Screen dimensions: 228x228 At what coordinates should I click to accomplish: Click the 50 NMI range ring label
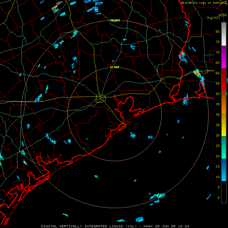tap(115, 67)
